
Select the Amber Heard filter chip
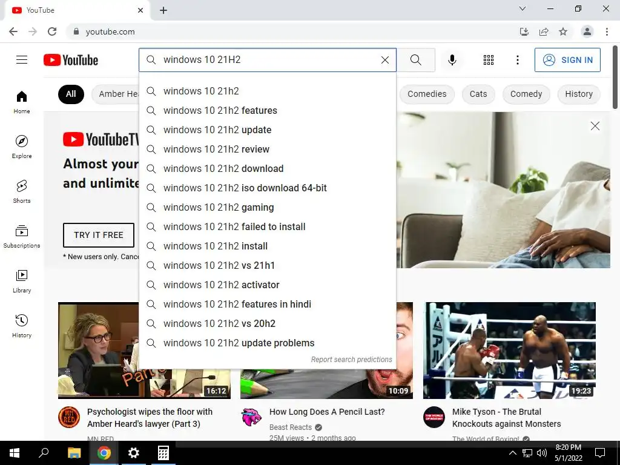coord(116,94)
